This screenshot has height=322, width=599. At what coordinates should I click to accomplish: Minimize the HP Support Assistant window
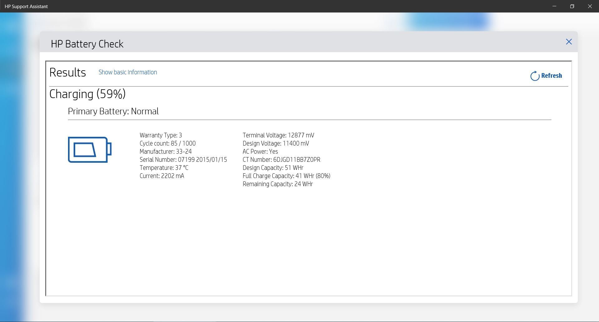[x=554, y=6]
